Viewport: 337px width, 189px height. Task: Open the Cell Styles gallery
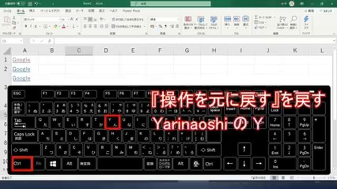(x=214, y=23)
